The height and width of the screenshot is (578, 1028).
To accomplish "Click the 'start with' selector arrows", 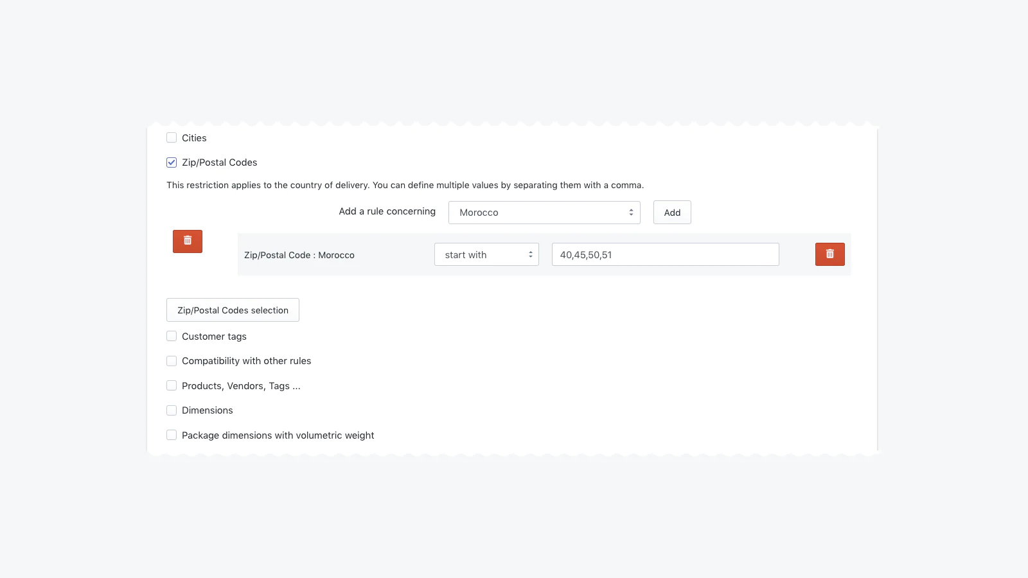I will (531, 254).
